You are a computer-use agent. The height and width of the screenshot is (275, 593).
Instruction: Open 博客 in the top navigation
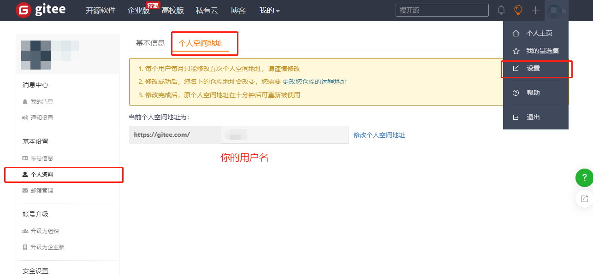click(x=238, y=10)
